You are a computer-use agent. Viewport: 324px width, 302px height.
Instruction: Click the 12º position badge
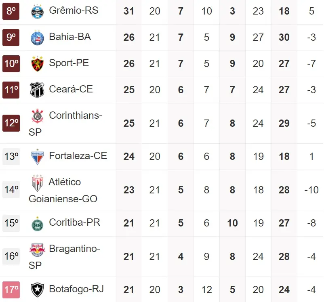click(x=11, y=124)
